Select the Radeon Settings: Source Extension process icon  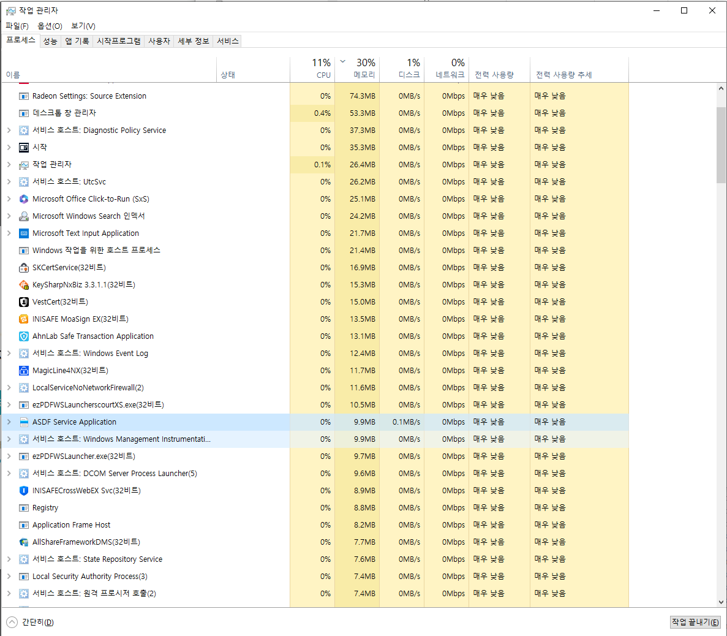(x=23, y=96)
